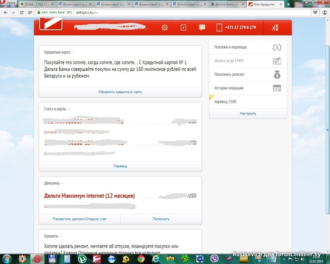Click the Opera icon in the taskbar
330x264 pixels.
tap(38, 259)
